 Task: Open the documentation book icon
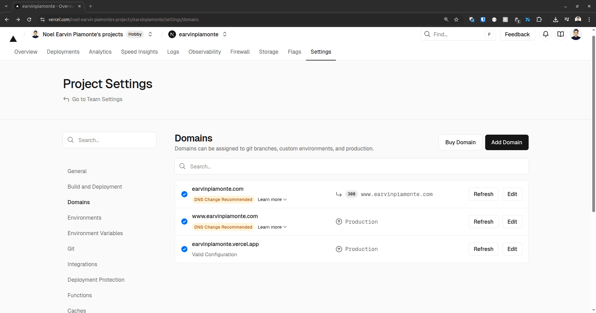[560, 34]
